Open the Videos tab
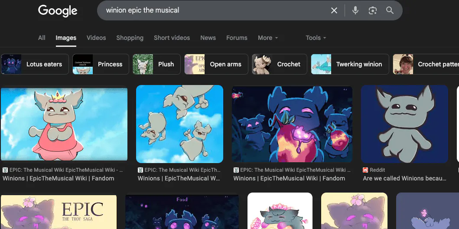 point(96,38)
